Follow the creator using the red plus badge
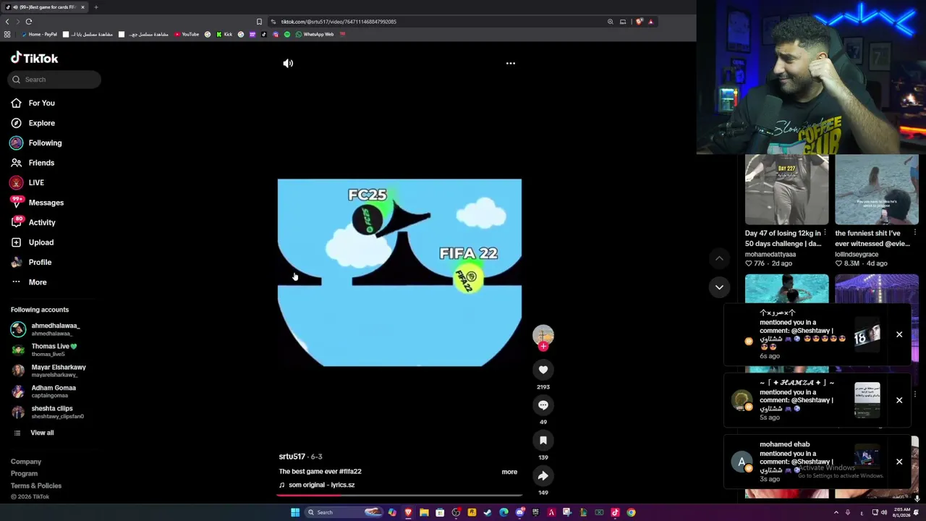926x521 pixels. (543, 347)
